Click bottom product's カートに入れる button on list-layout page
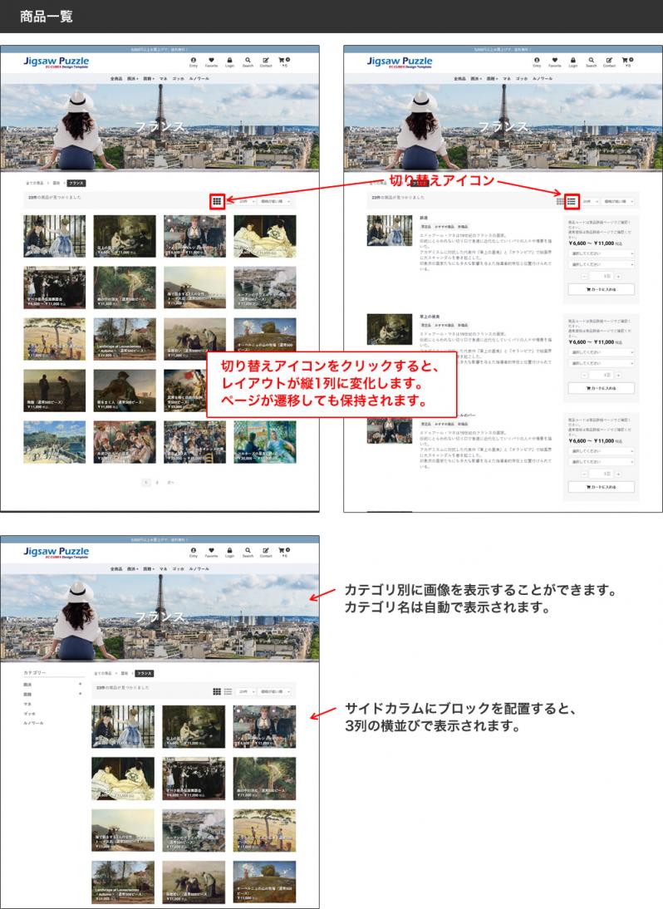 [x=602, y=487]
